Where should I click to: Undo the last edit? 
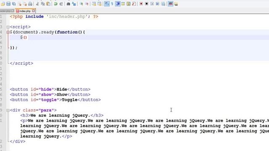tap(55, 4)
